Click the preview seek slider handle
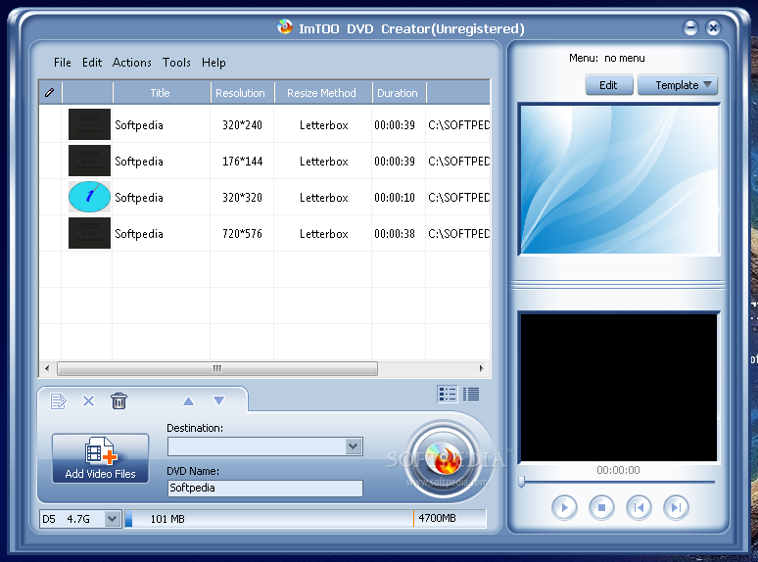 (522, 482)
